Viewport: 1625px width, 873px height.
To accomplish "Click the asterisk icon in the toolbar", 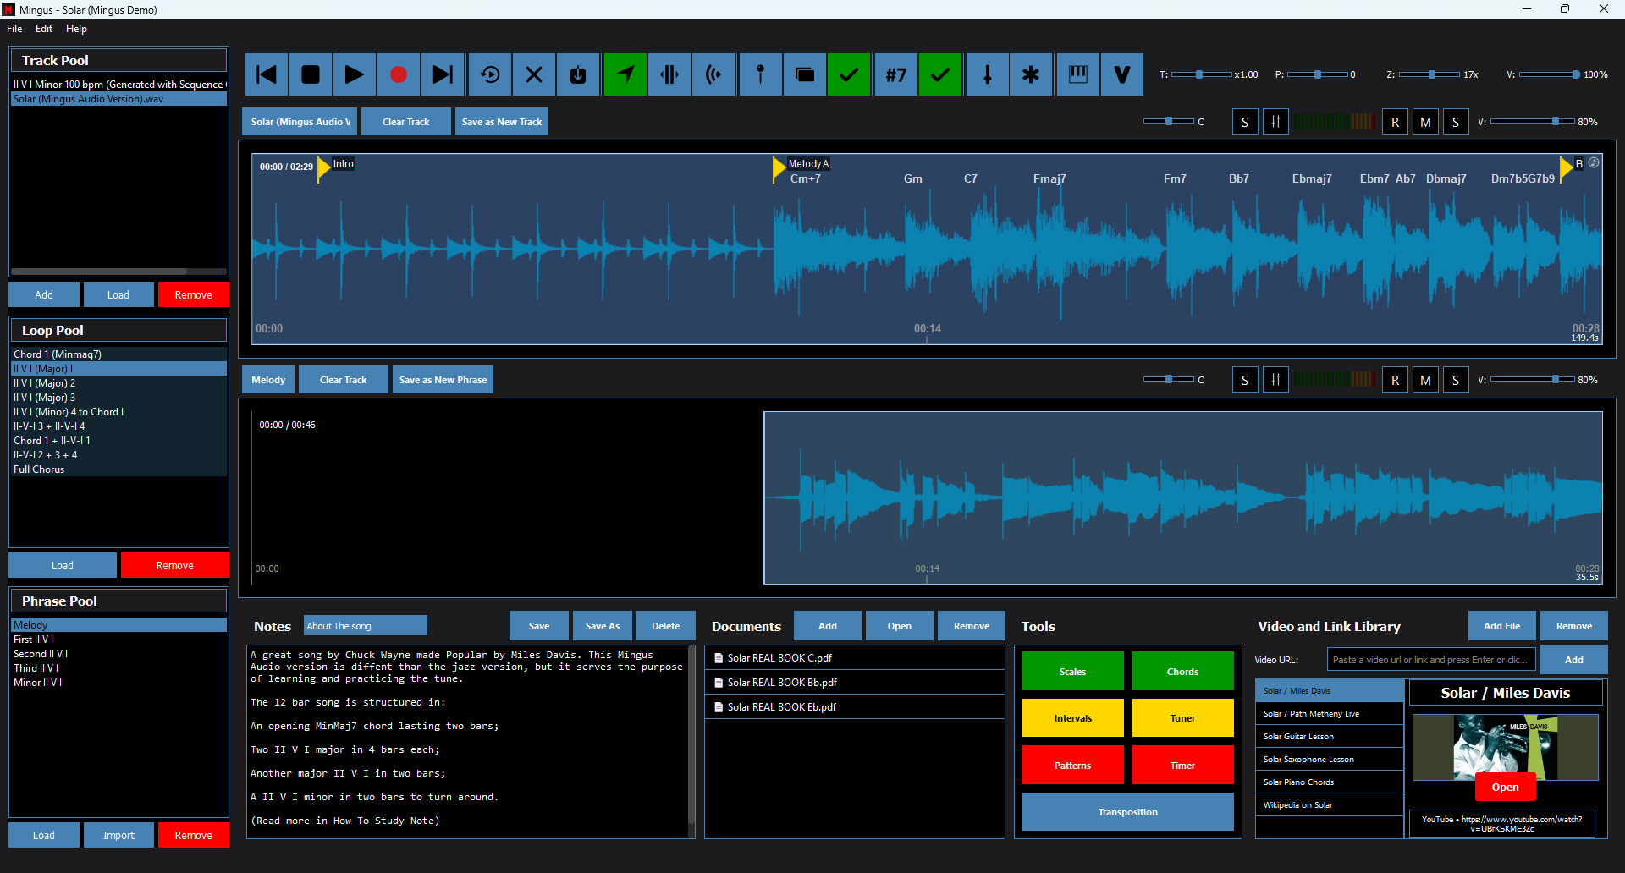I will coord(1030,75).
